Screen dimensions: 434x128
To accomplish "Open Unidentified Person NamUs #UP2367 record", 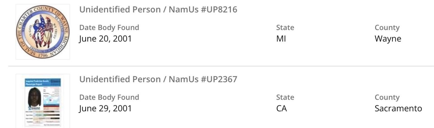I will click(158, 79).
